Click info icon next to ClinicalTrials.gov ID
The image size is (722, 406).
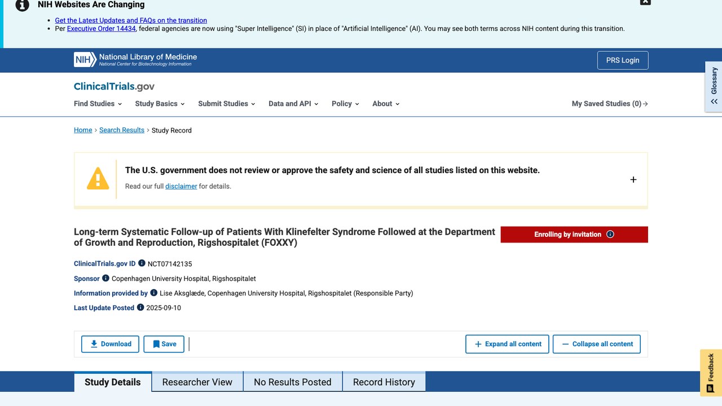tap(142, 263)
